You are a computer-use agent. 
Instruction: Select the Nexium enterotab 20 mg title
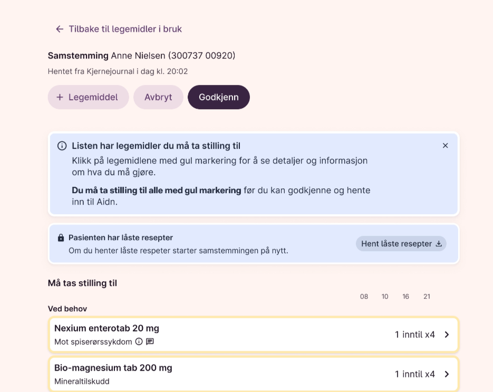[107, 328]
